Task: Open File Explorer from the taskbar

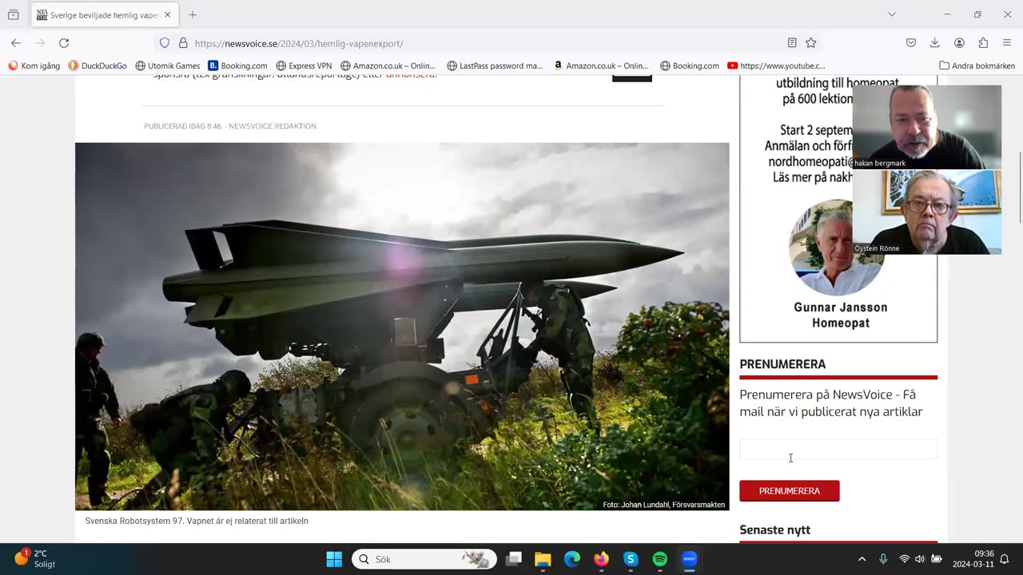Action: pyautogui.click(x=543, y=559)
